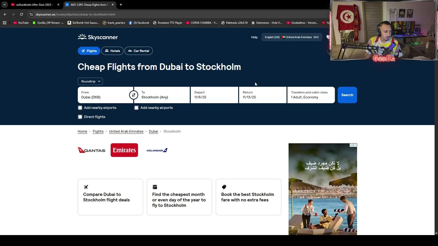Viewport: 438px width, 246px height.
Task: View site information in address bar
Action: 31,14
